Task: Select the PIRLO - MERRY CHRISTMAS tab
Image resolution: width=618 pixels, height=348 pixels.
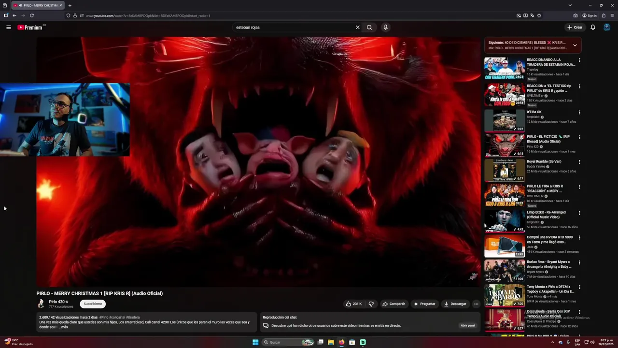Action: [x=37, y=5]
